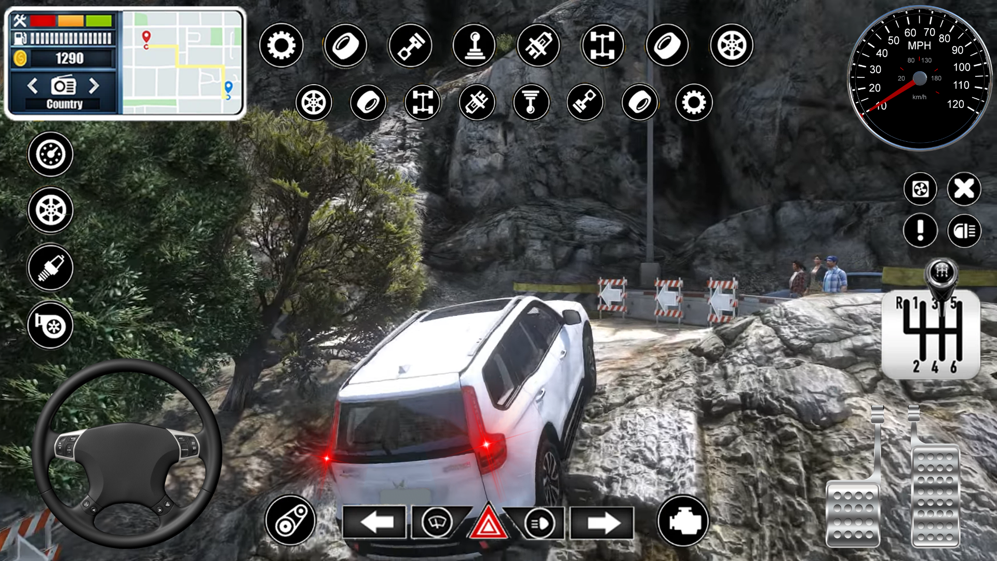997x561 pixels.
Task: Open the settings gear menu in the top toolbar
Action: (280, 46)
